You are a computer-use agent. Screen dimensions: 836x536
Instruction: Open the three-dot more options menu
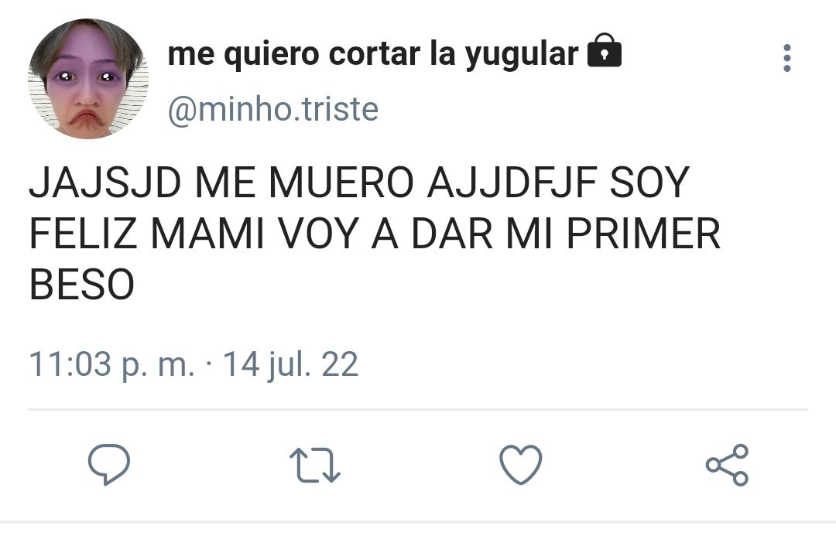pyautogui.click(x=787, y=58)
